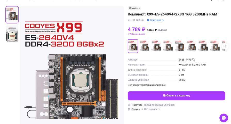Click the 4 789 ₽ wallet price

[x=137, y=29]
